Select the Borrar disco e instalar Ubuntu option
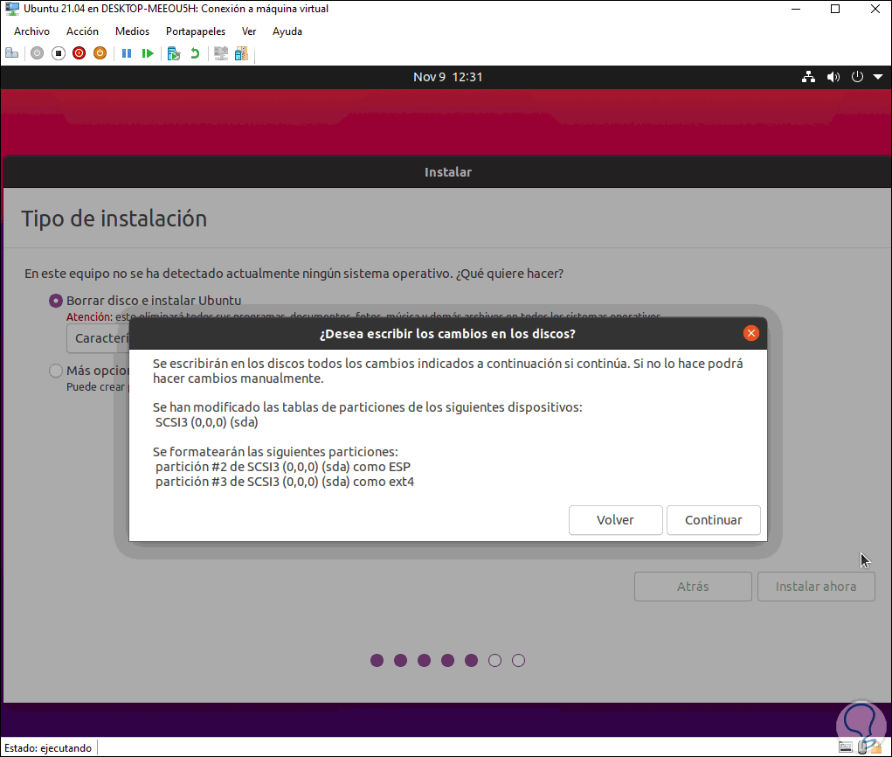This screenshot has height=757, width=892. 55,301
